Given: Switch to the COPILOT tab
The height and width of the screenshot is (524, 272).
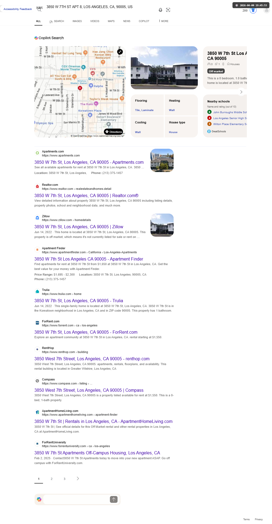Looking at the screenshot, I should [144, 21].
